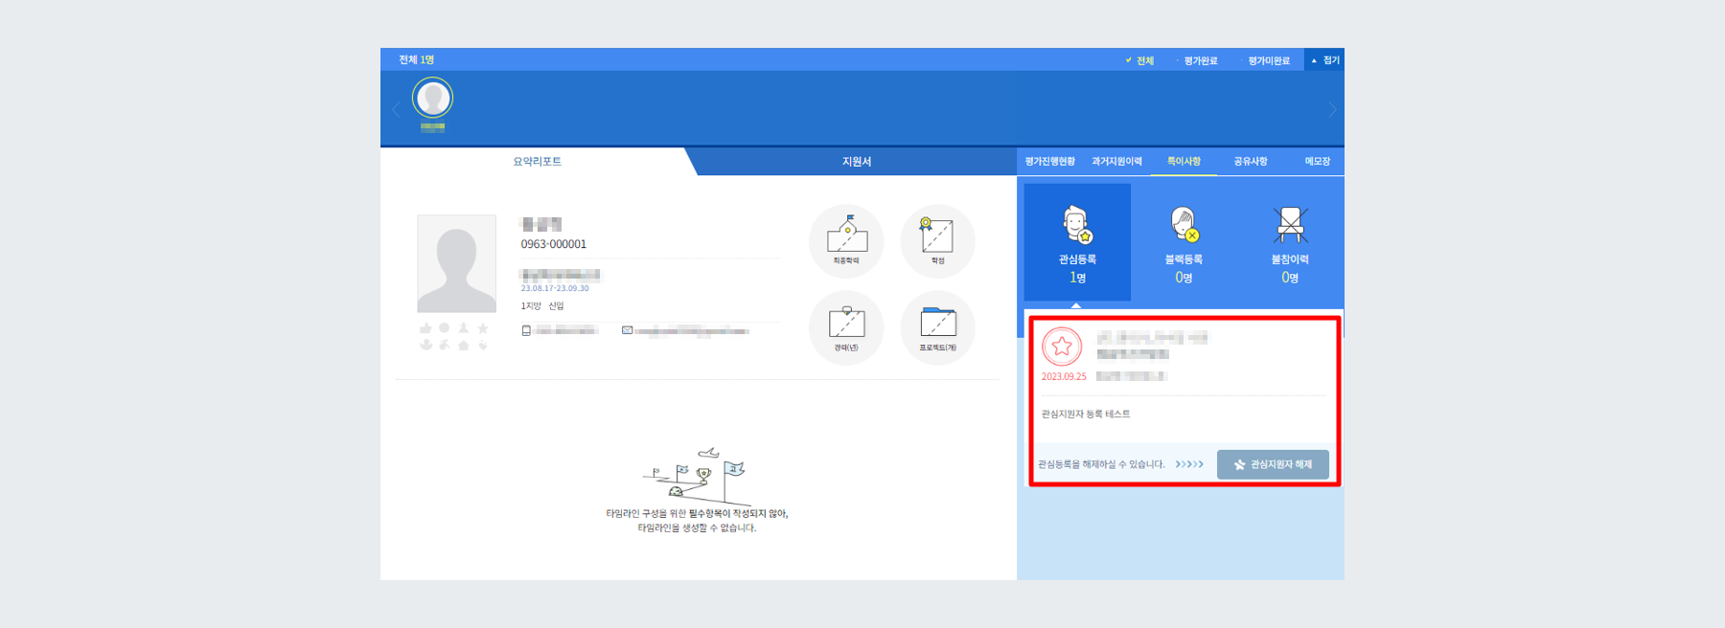Open the 과거지원이력 tab
The image size is (1725, 628).
(x=1116, y=162)
